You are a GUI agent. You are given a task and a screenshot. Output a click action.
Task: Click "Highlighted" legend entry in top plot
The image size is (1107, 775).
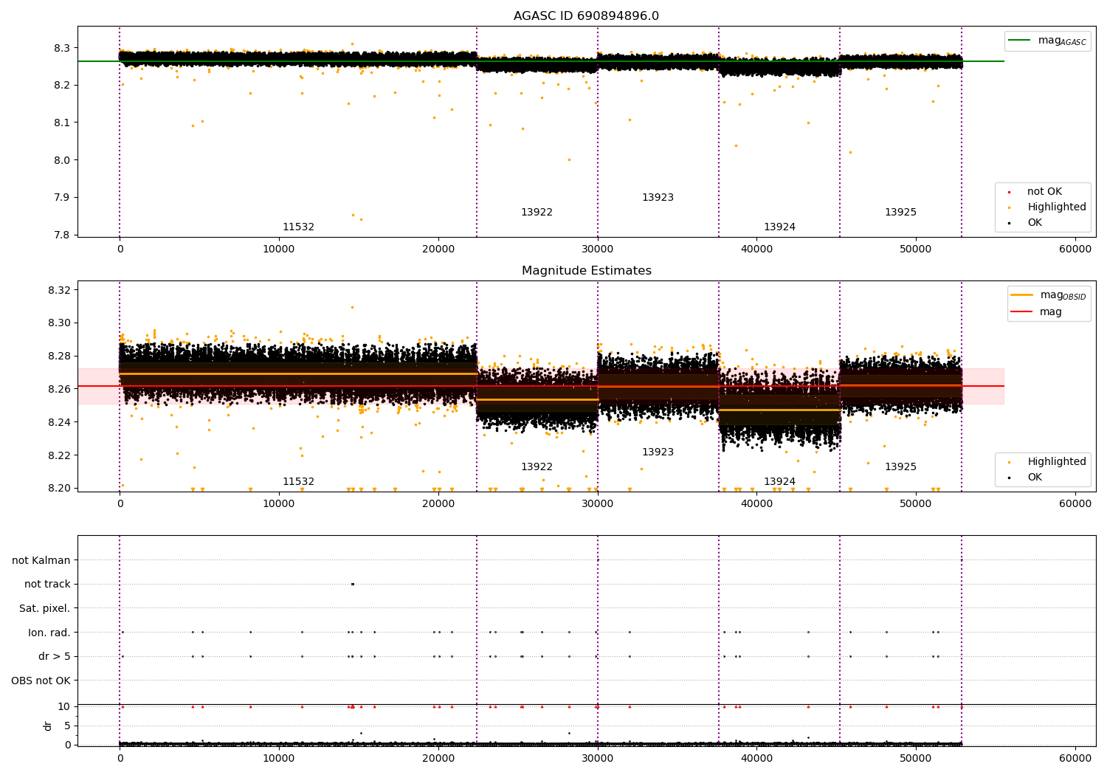point(1047,207)
